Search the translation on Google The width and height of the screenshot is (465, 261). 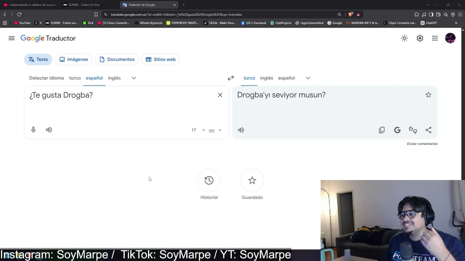(397, 130)
